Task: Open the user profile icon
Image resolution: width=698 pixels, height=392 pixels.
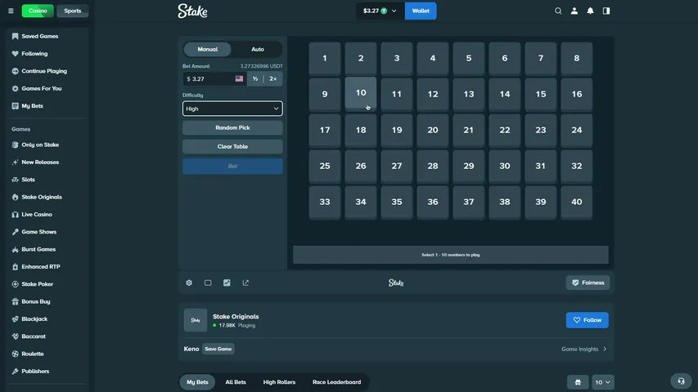Action: click(574, 11)
